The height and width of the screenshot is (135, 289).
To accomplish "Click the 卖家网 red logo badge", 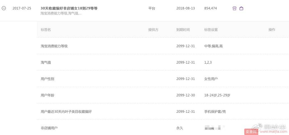I will coord(251,131).
